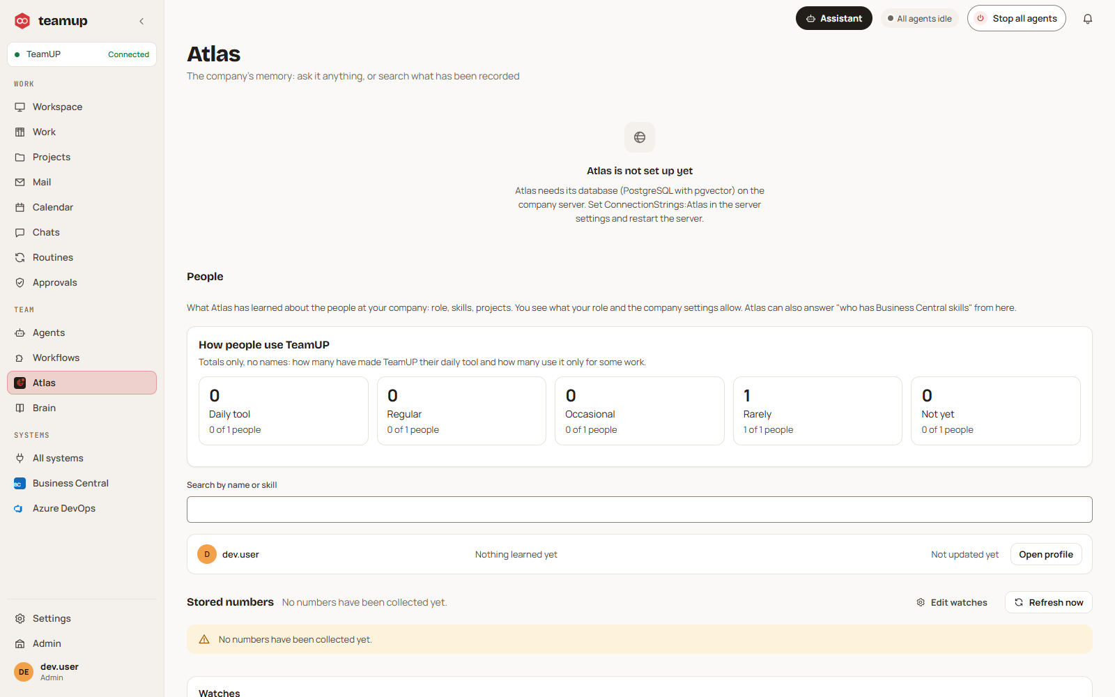Open profile for dev.user
The height and width of the screenshot is (697, 1115).
[1046, 554]
